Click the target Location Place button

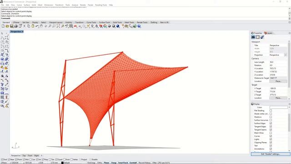[278, 98]
